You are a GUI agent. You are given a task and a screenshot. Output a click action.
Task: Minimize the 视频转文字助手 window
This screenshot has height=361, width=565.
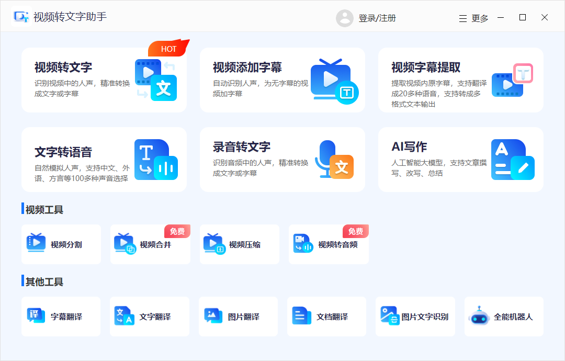pos(501,17)
